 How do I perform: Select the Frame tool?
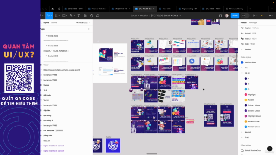(56, 15)
